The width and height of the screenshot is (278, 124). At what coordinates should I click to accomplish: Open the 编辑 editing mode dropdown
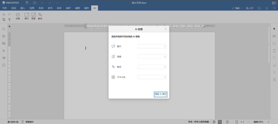[237, 8]
